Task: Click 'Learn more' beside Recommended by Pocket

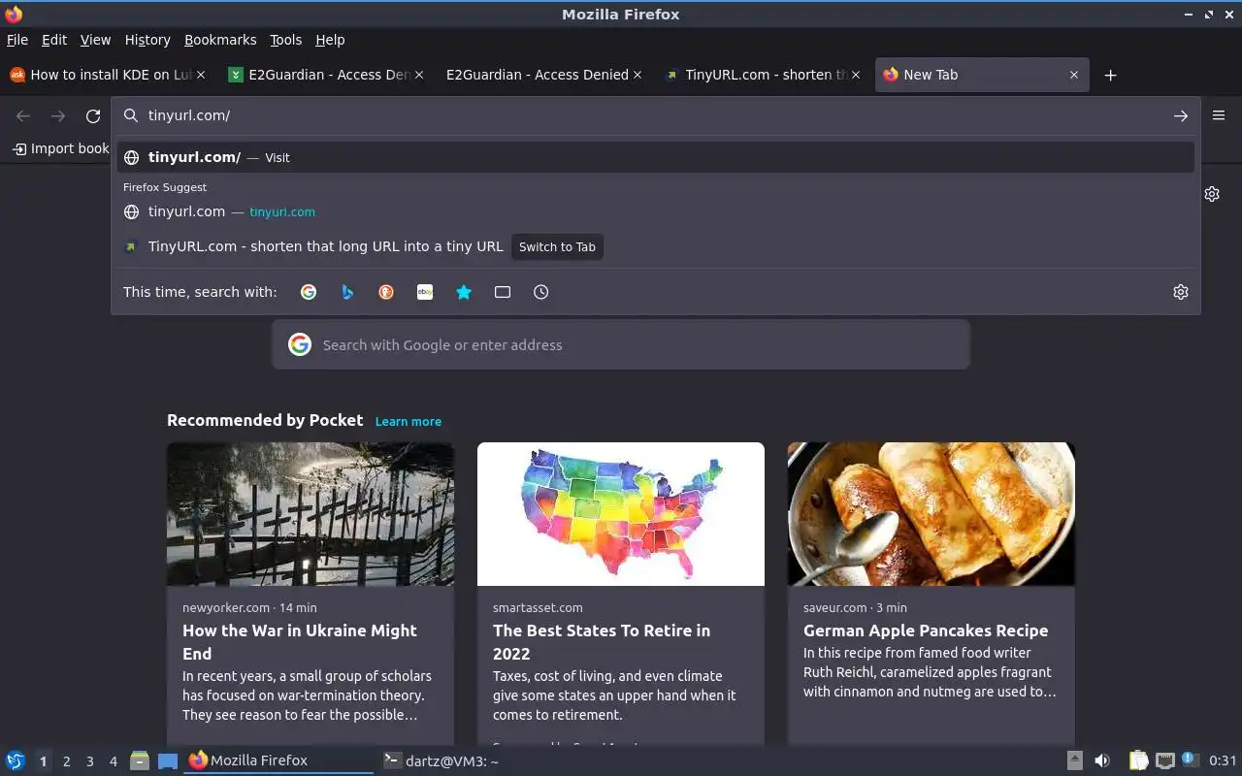Action: [x=409, y=421]
